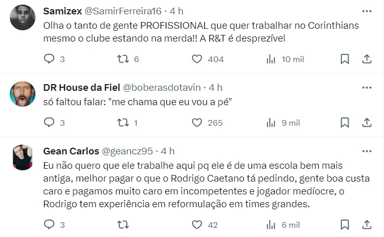Reply to Samizex's tweet
The height and width of the screenshot is (237, 384).
[x=49, y=59]
